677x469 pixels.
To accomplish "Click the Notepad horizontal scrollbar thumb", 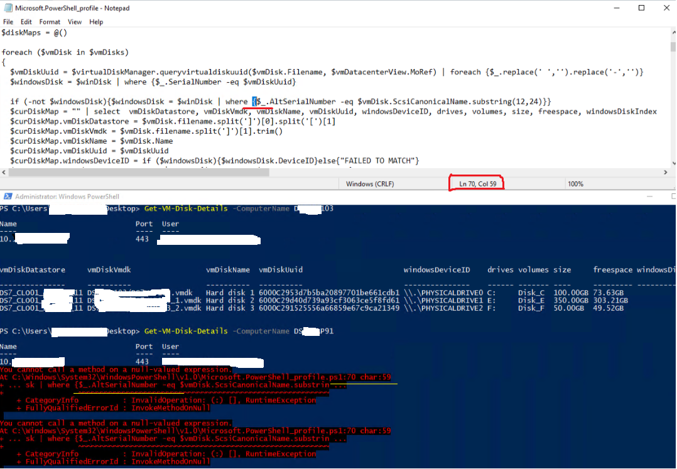I will coord(139,172).
